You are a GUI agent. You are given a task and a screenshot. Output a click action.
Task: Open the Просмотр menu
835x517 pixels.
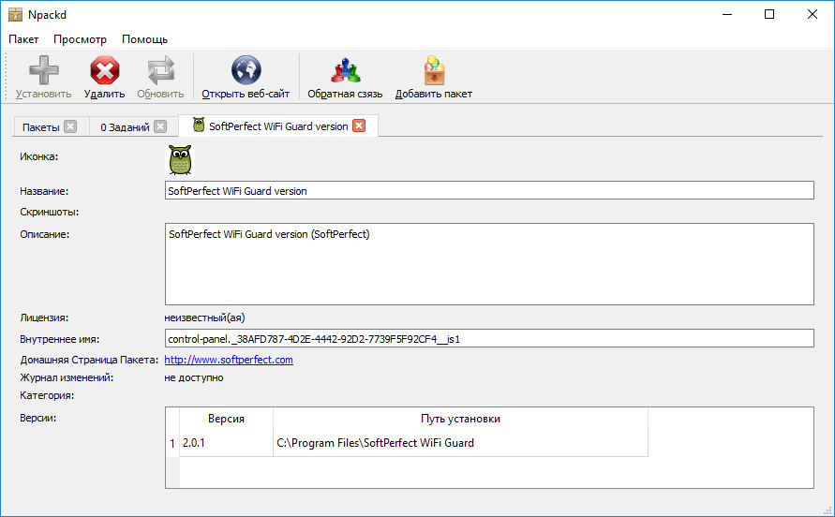80,39
